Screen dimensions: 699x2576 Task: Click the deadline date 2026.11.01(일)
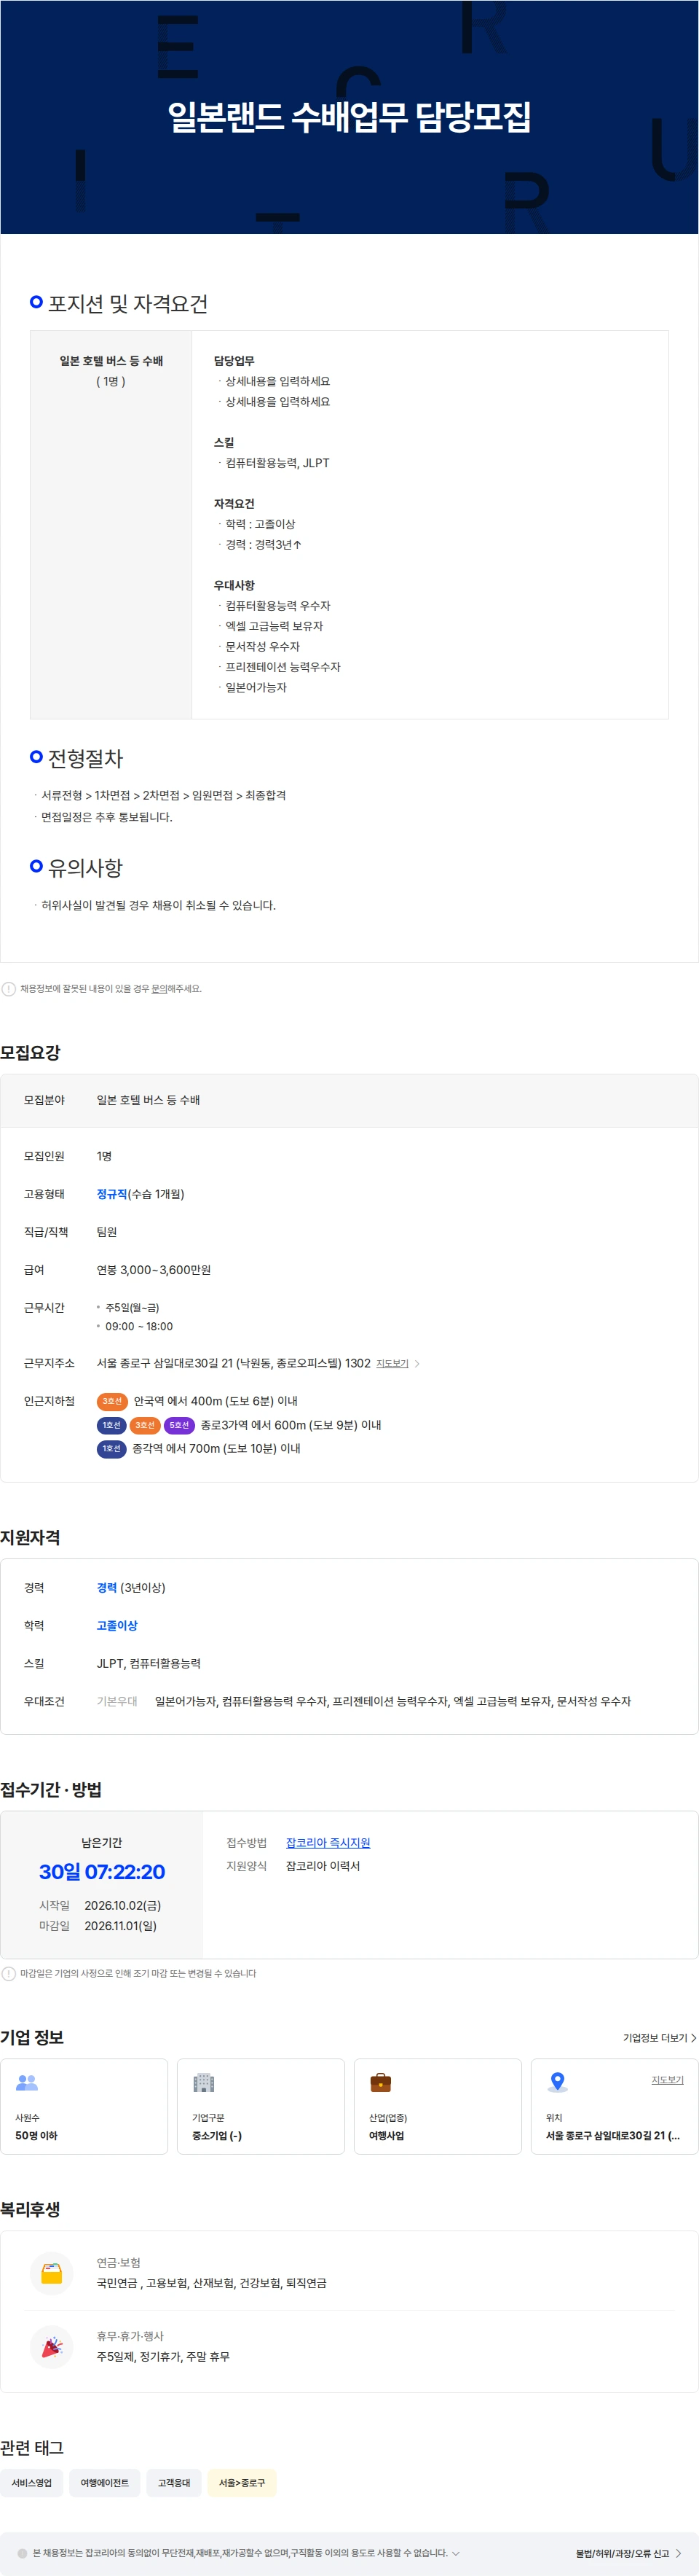coord(120,1926)
